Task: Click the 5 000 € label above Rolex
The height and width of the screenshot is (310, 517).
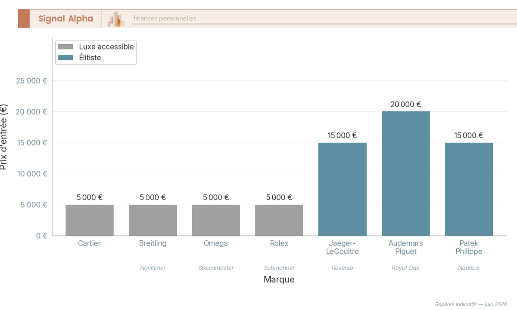Action: coord(279,197)
